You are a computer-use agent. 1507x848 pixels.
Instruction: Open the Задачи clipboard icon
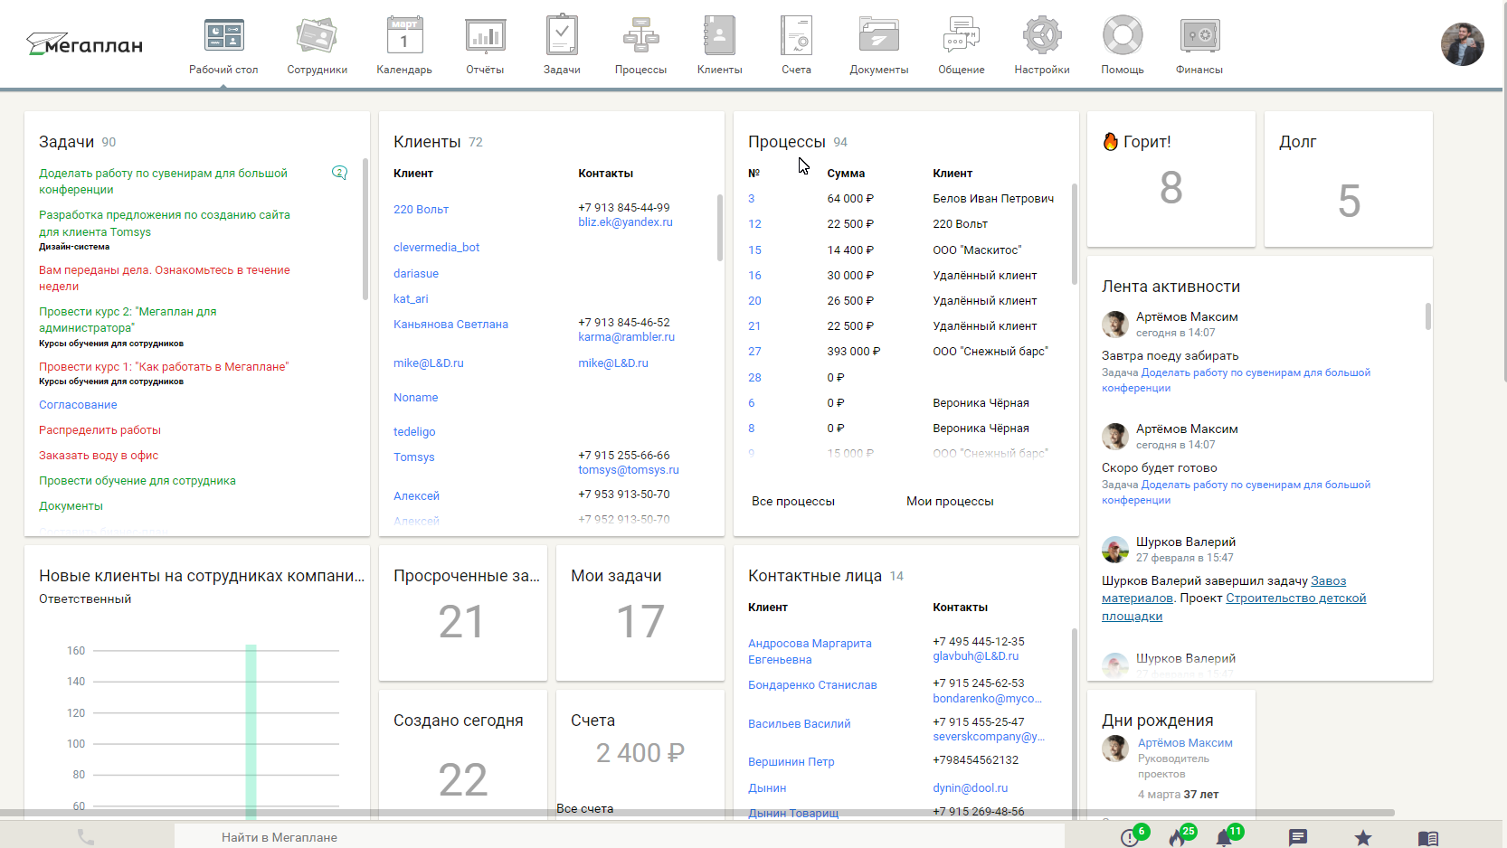[x=562, y=36]
